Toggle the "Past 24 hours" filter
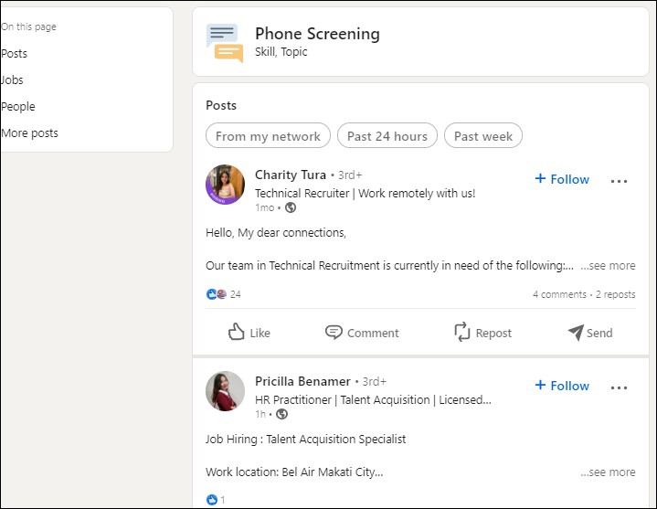This screenshot has height=509, width=657. pos(387,136)
